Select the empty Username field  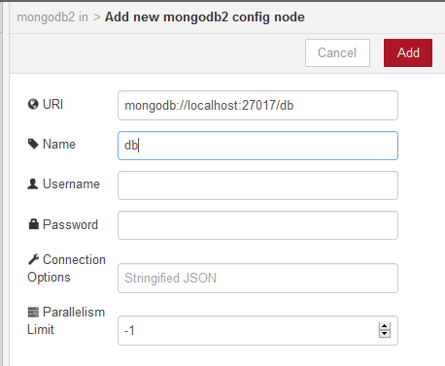(257, 185)
